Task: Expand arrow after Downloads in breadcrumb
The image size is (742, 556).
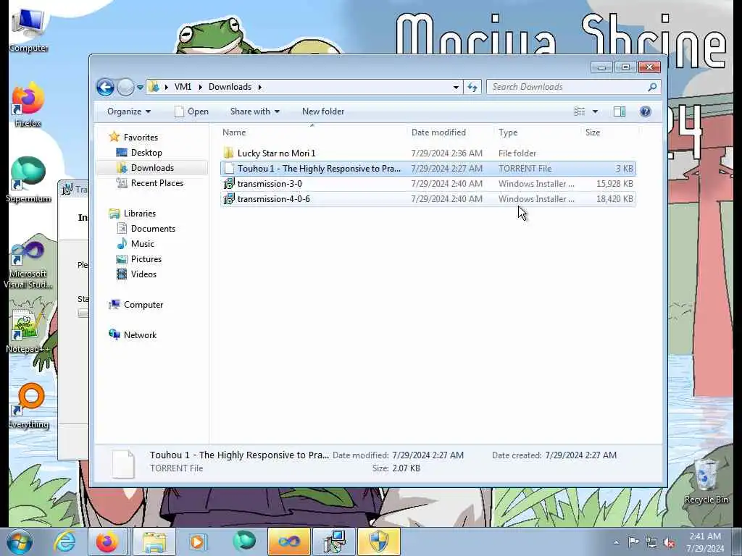Action: 260,87
